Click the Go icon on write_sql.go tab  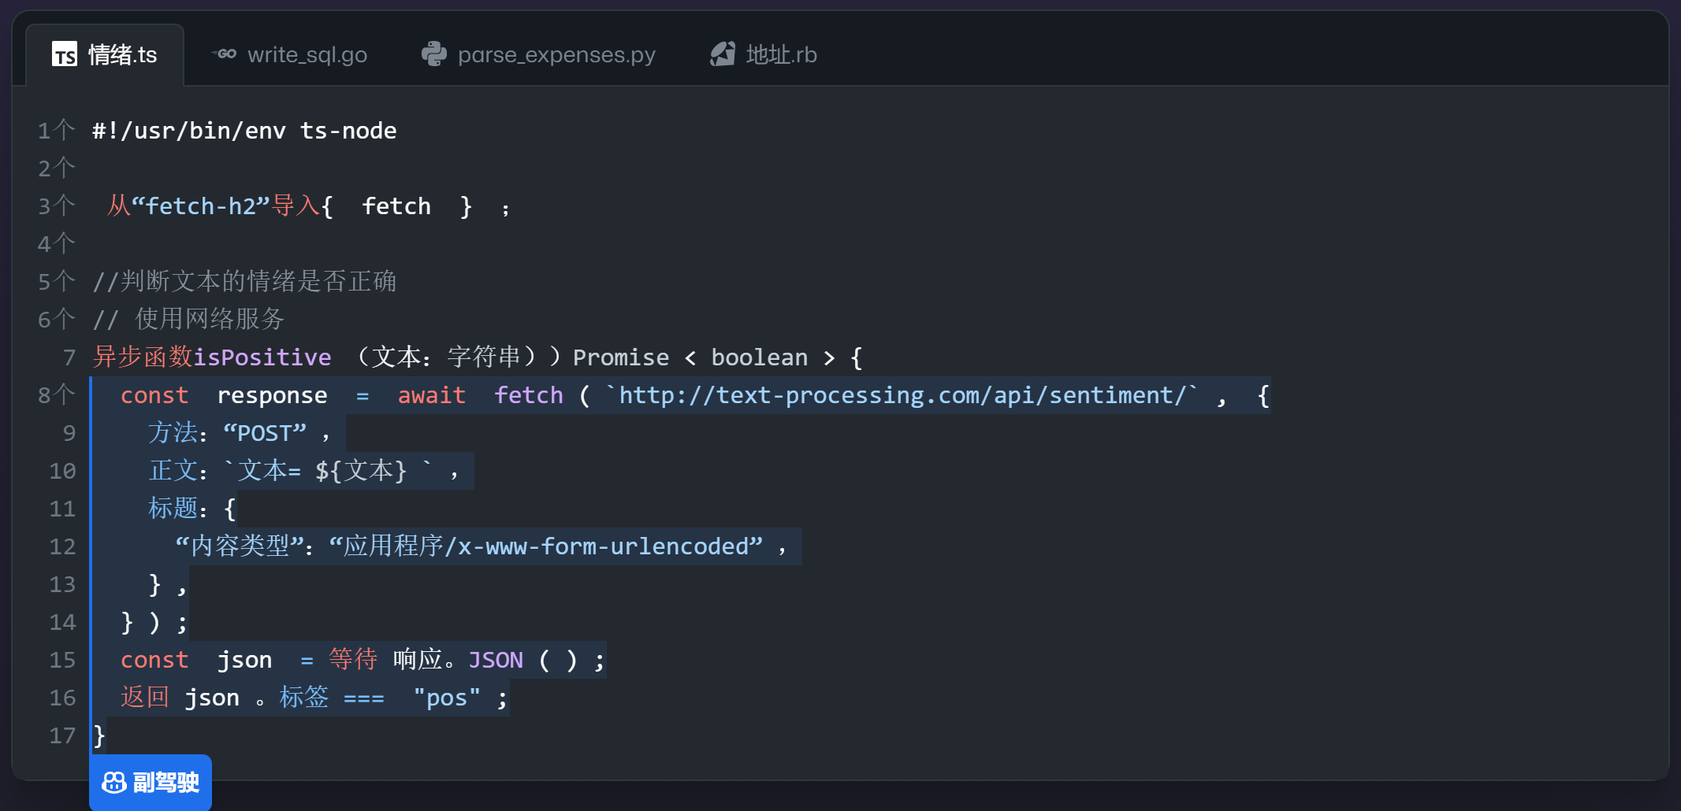225,54
